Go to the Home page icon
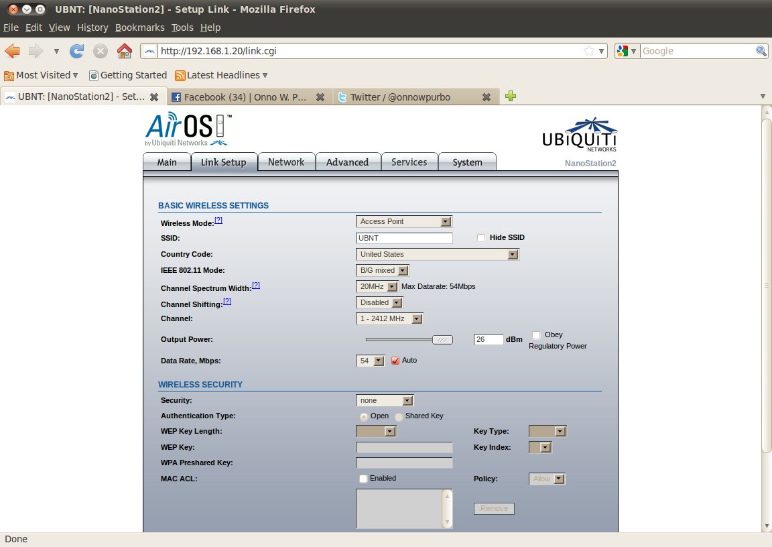Viewport: 772px width, 547px height. (x=125, y=51)
